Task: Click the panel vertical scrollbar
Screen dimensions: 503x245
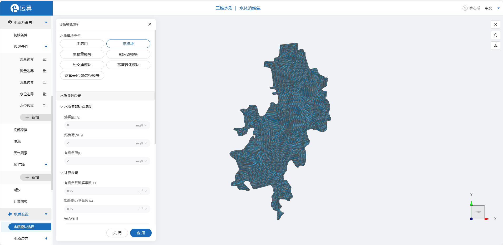Action: [155, 87]
